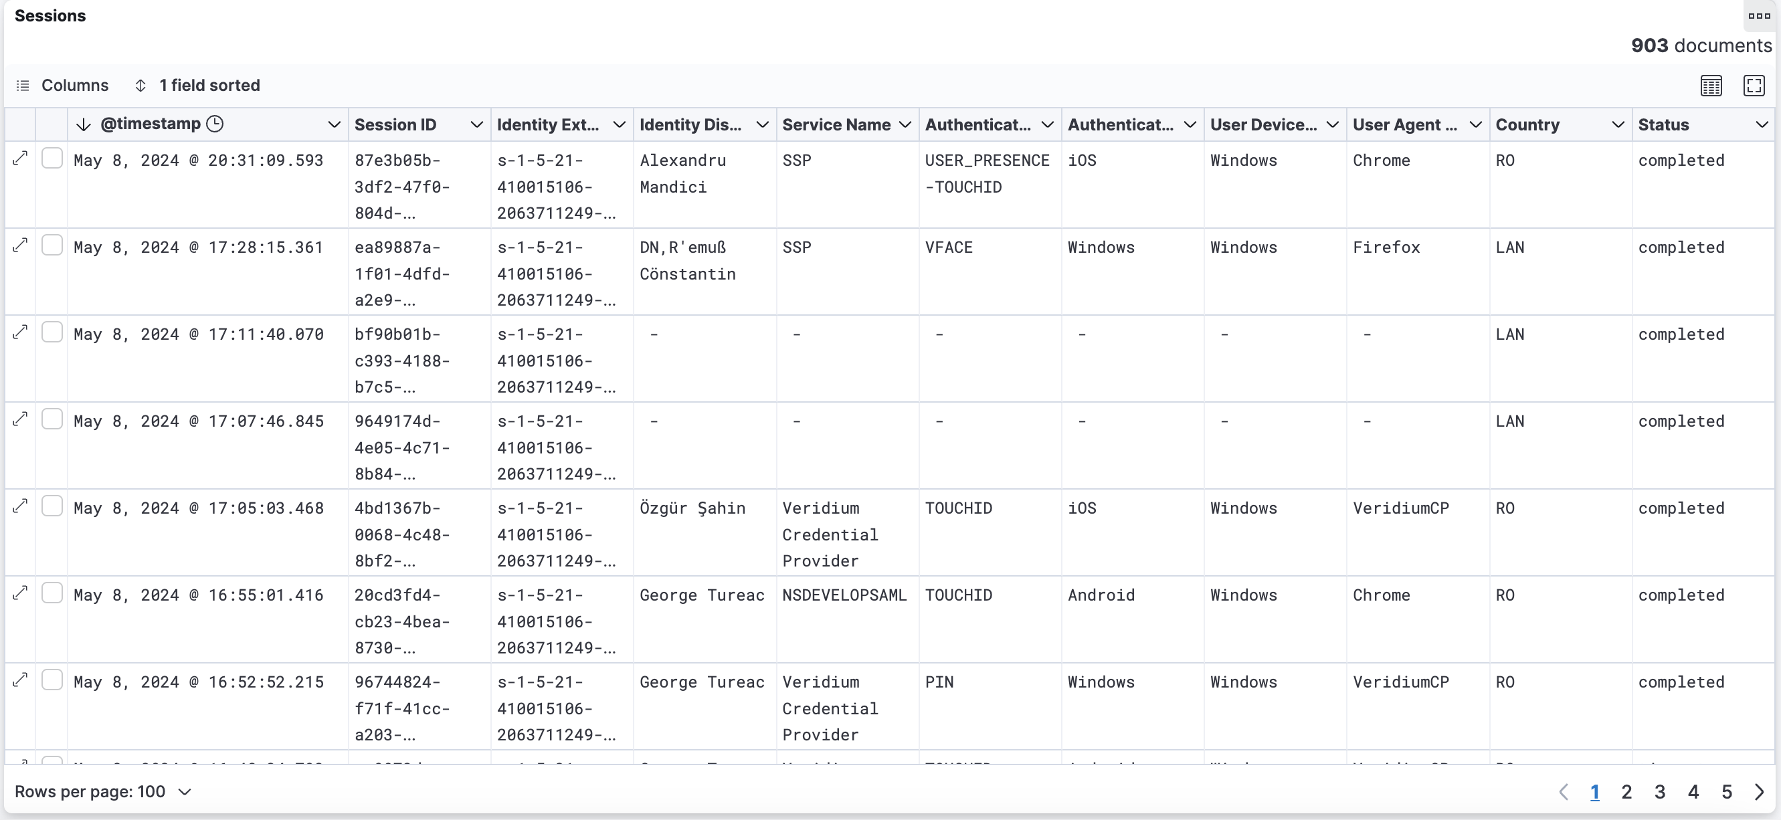Change the Rows per page setting
This screenshot has width=1781, height=820.
click(x=103, y=792)
